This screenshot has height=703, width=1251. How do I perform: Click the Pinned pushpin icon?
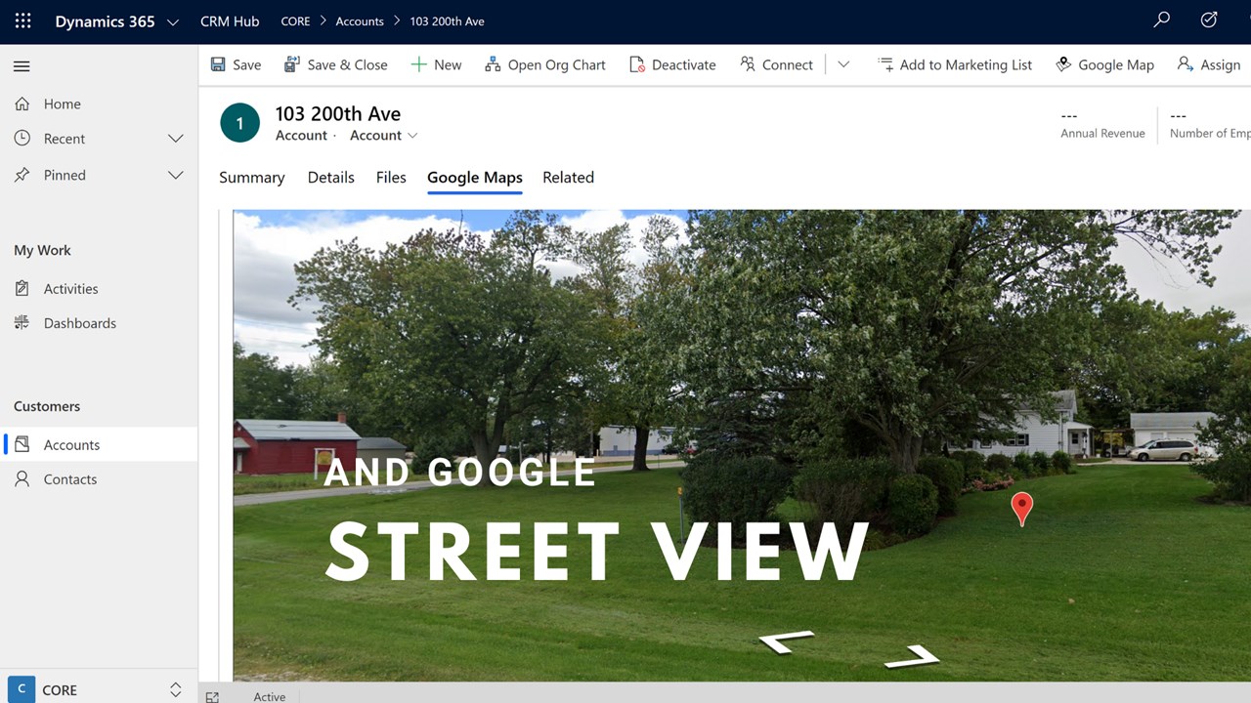(x=22, y=175)
